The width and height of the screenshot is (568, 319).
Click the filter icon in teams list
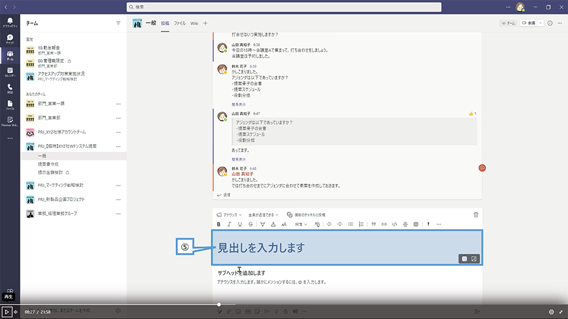coord(118,23)
